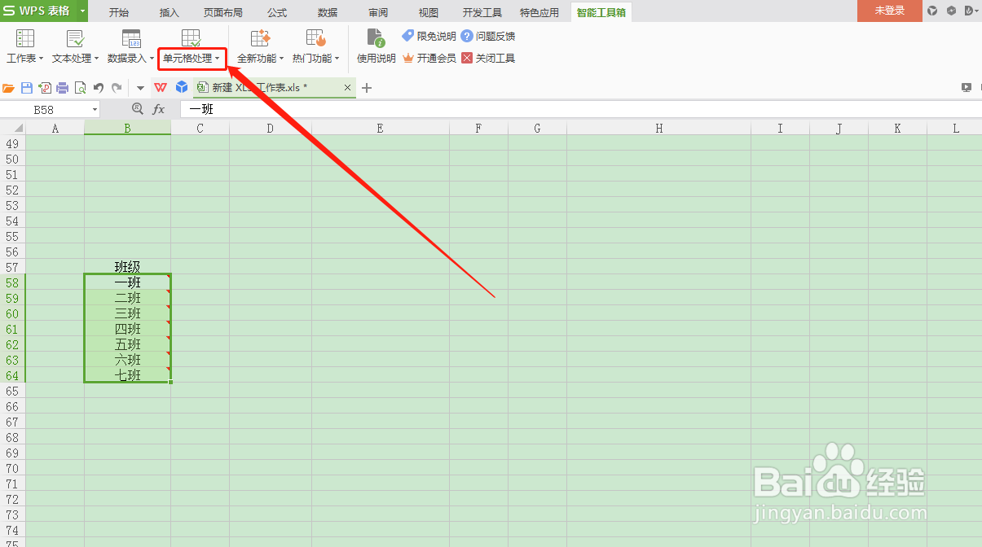Click the cell containing 三班
This screenshot has width=982, height=547.
click(128, 313)
